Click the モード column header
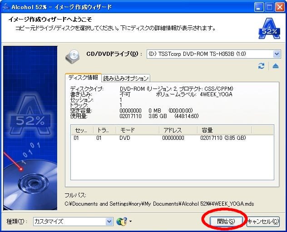 (x=137, y=130)
